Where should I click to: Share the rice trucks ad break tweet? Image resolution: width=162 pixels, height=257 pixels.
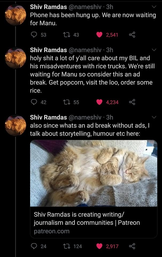click(132, 102)
